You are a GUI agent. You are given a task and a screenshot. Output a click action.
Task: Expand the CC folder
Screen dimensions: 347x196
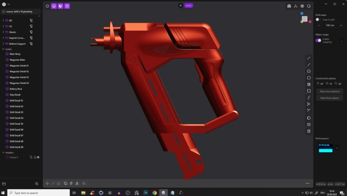point(3,26)
